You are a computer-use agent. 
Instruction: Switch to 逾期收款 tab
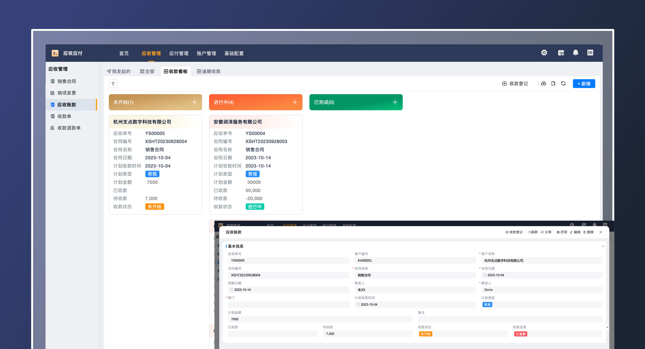tap(209, 71)
